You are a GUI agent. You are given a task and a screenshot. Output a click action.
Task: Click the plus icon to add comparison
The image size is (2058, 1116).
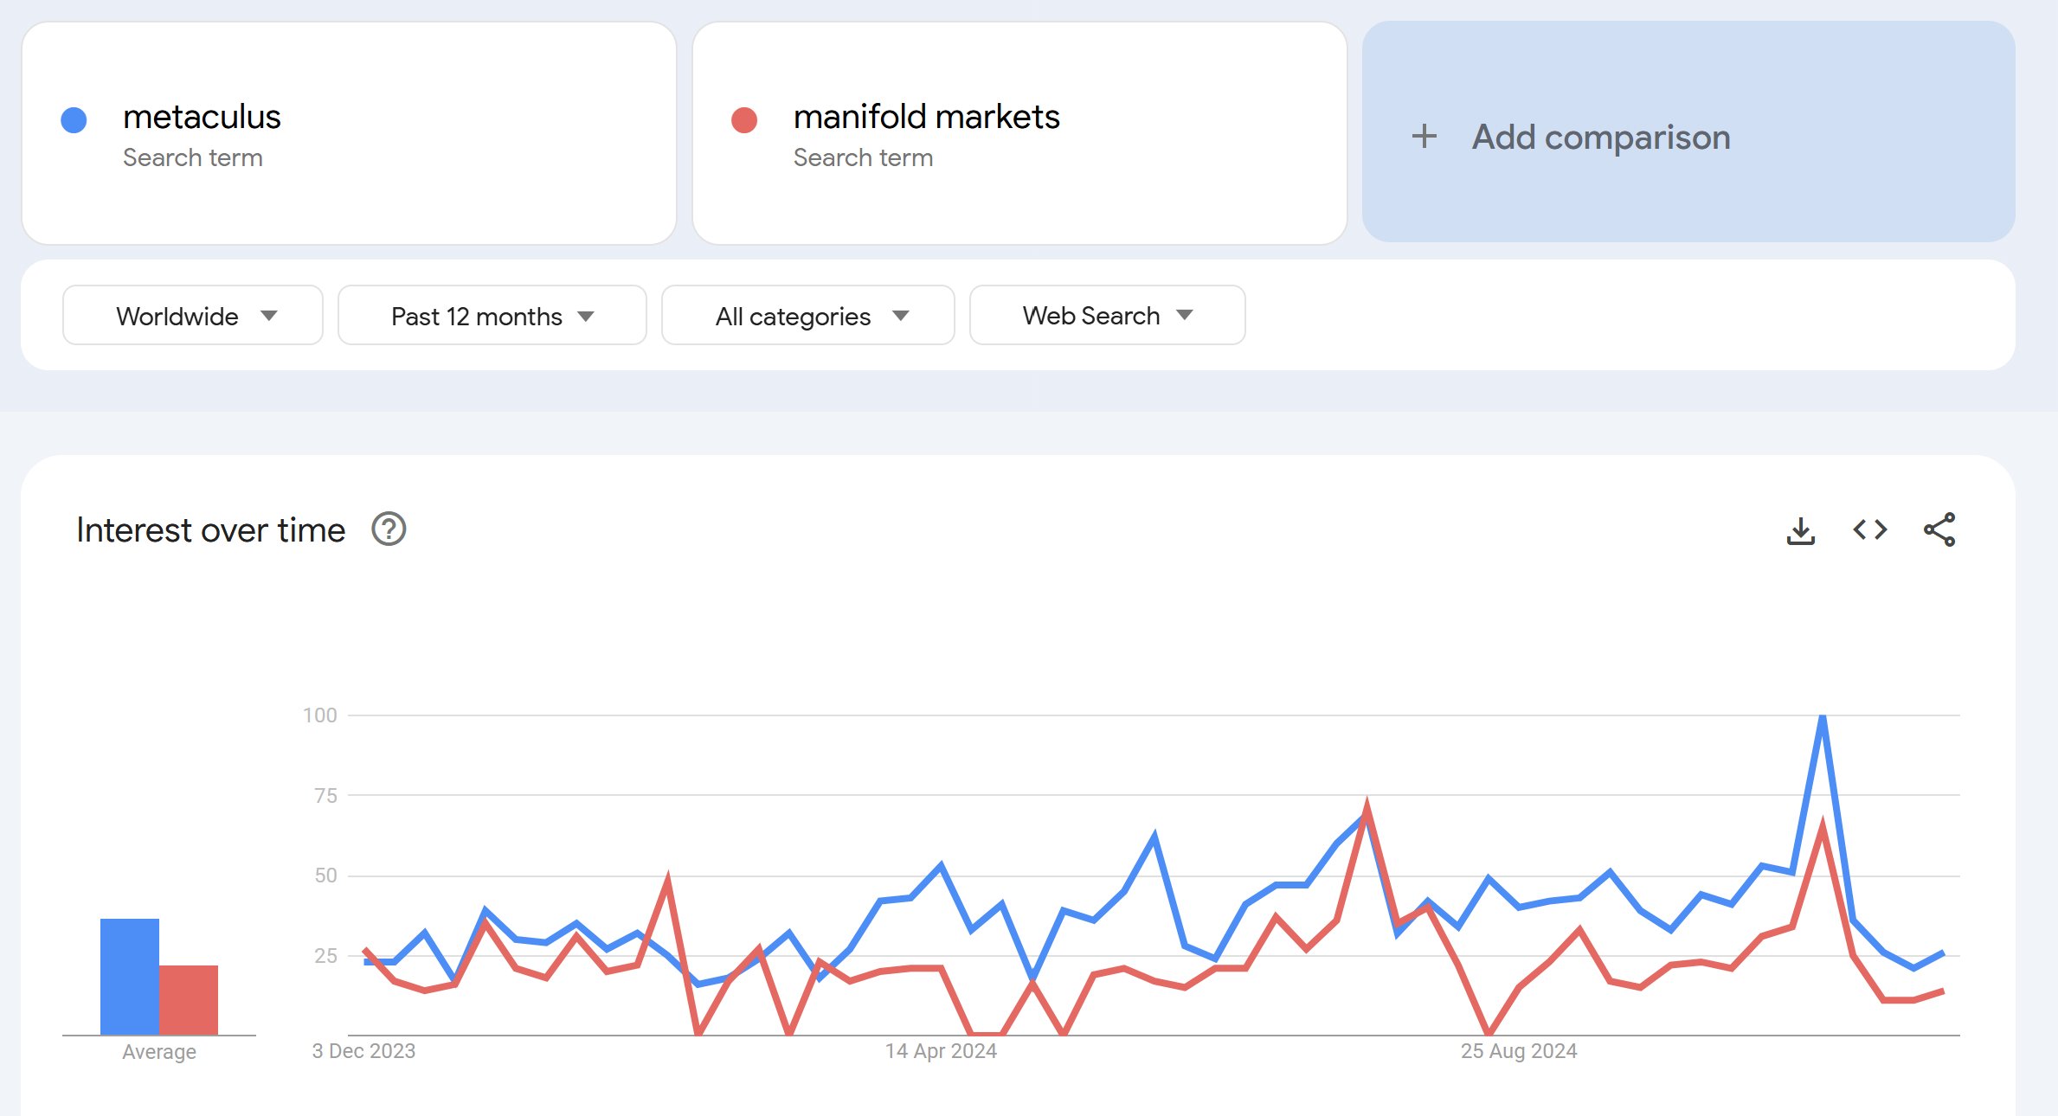click(x=1424, y=137)
